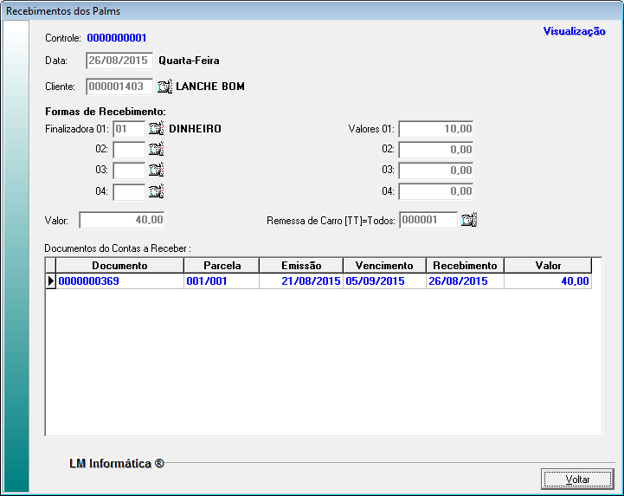
Task: Select the Valor total field showing 40,00
Action: [x=121, y=220]
